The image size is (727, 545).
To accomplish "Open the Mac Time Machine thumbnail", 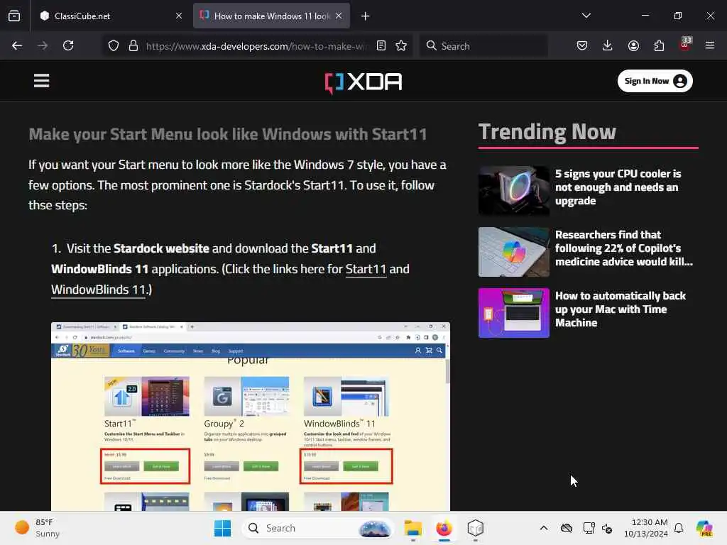I will tap(514, 313).
